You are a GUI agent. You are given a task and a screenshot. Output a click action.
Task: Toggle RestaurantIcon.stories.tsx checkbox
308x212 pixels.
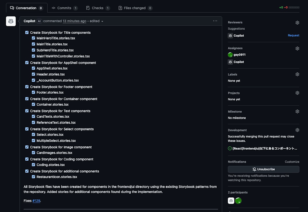click(33, 177)
